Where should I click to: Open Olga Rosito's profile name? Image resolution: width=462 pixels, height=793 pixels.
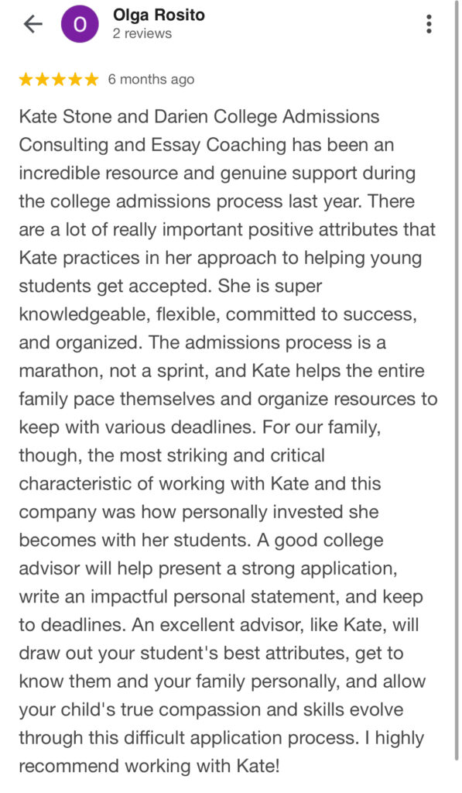(159, 15)
